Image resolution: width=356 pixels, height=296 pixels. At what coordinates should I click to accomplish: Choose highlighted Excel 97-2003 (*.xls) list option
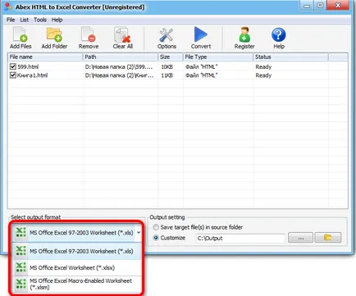pyautogui.click(x=77, y=251)
